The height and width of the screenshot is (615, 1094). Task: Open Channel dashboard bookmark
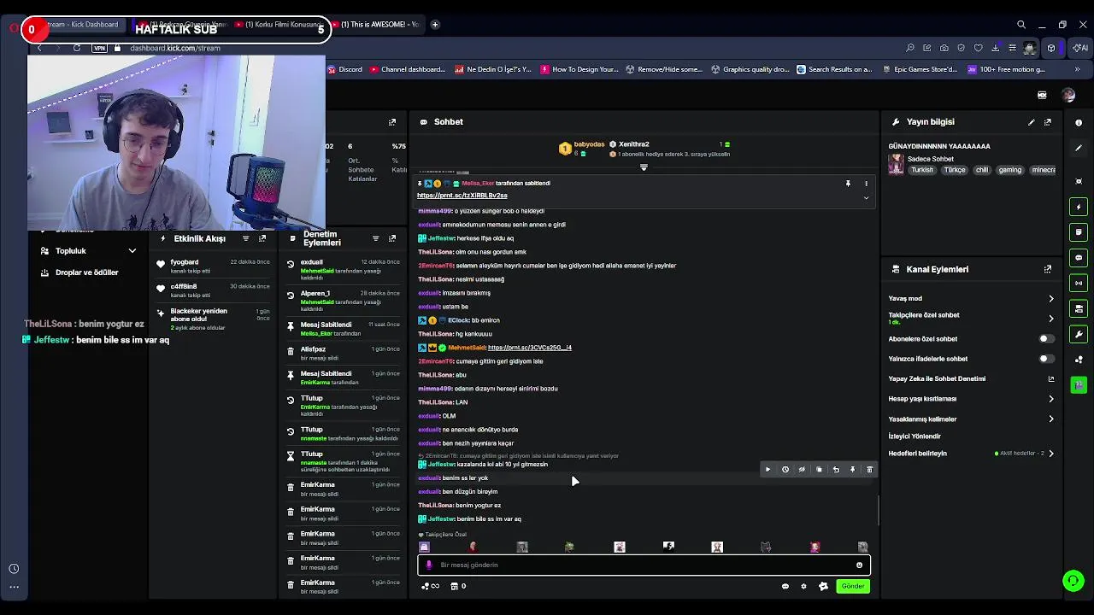pyautogui.click(x=408, y=69)
